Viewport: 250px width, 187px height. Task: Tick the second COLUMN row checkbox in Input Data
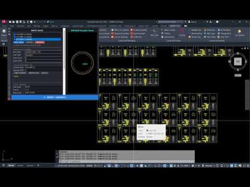pyautogui.click(x=15, y=37)
